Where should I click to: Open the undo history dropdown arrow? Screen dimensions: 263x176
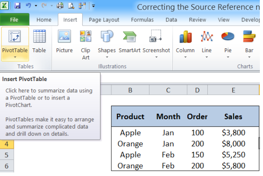[36, 6]
